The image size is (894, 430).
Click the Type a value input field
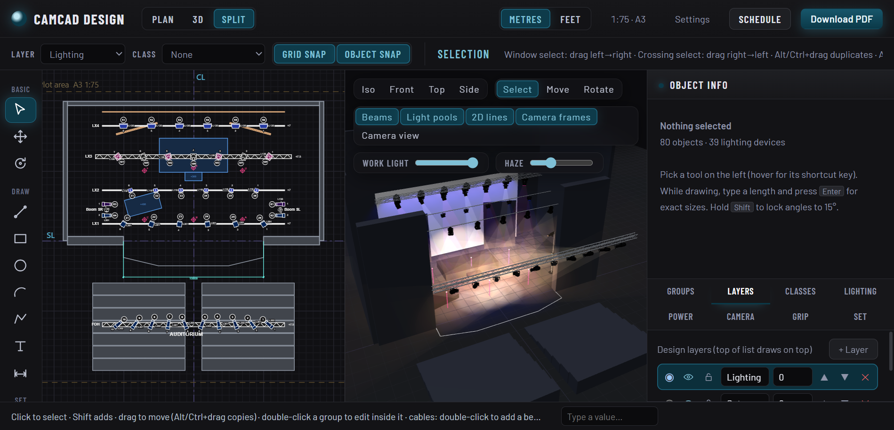tap(609, 417)
